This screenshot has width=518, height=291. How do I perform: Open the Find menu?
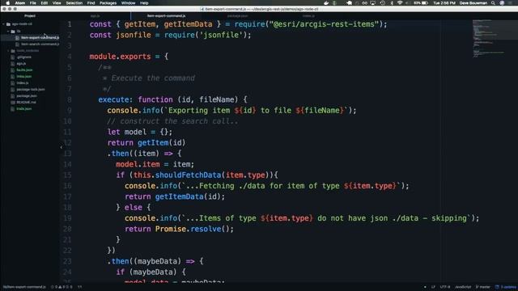(91, 3)
